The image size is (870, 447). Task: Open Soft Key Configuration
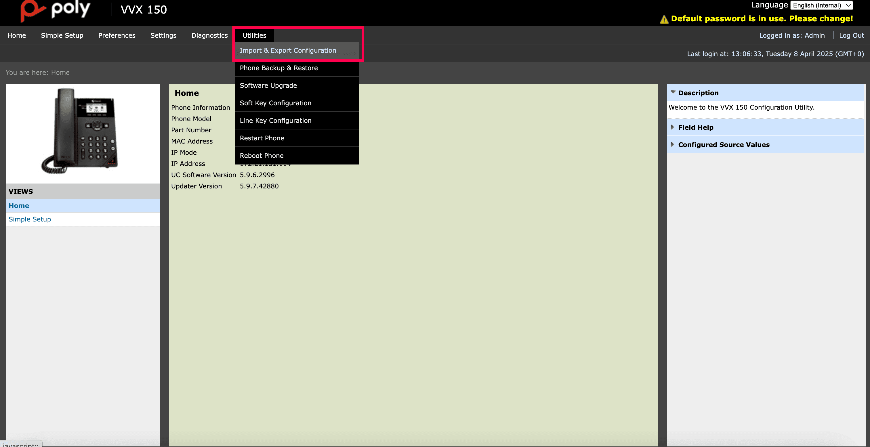click(275, 103)
